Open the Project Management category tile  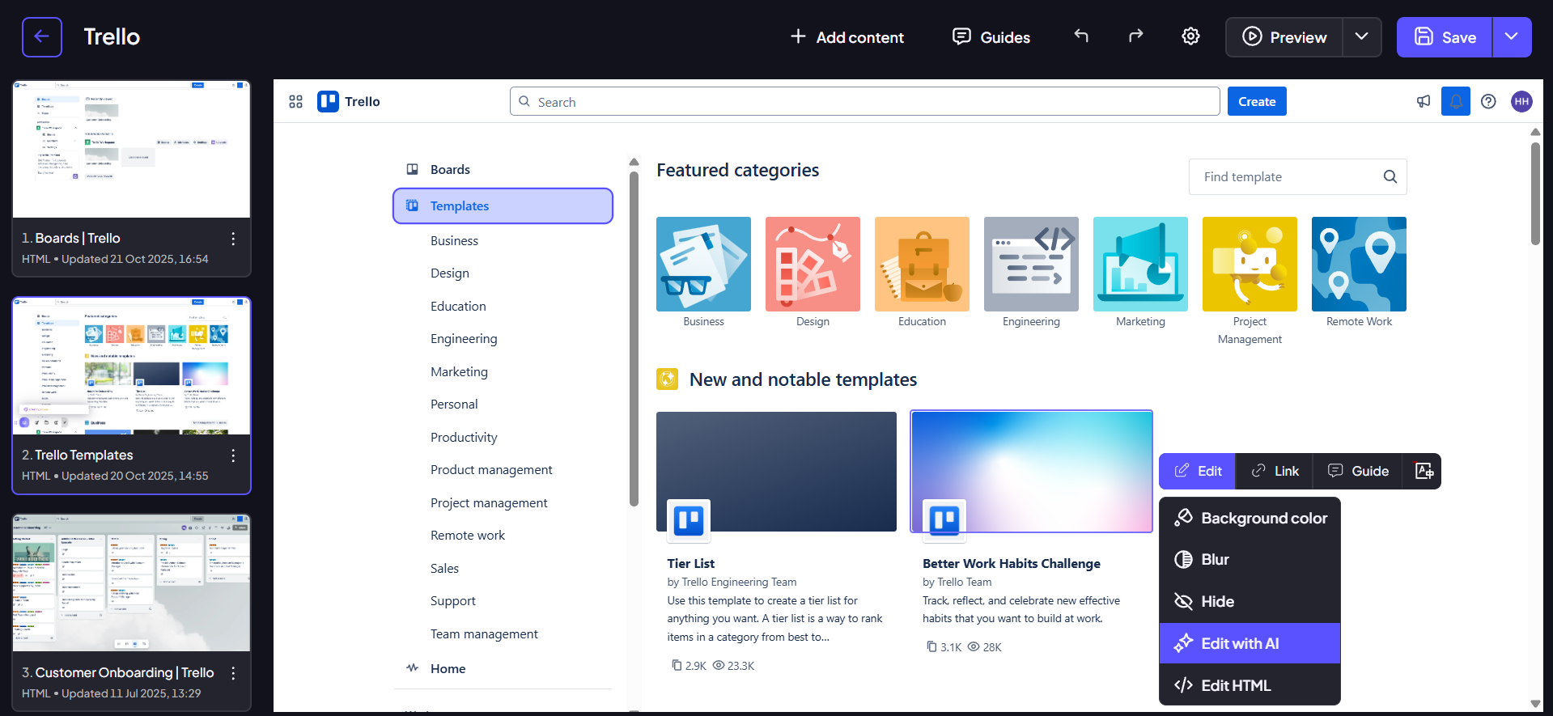[1250, 264]
